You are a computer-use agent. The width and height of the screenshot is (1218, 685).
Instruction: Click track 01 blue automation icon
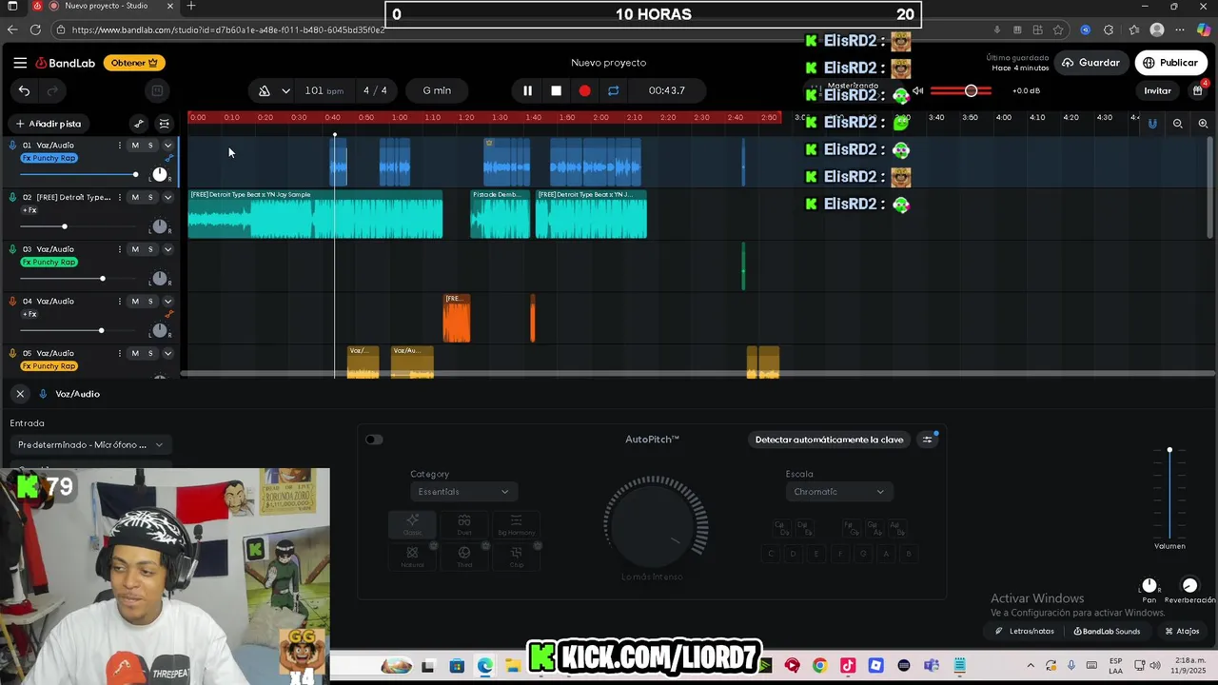pos(169,158)
